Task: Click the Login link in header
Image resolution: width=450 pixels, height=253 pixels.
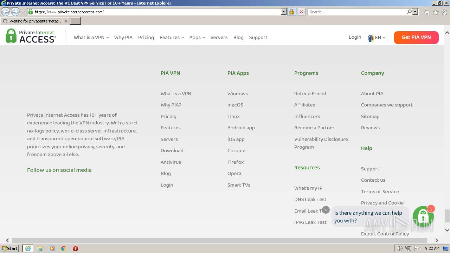Action: pos(355,37)
